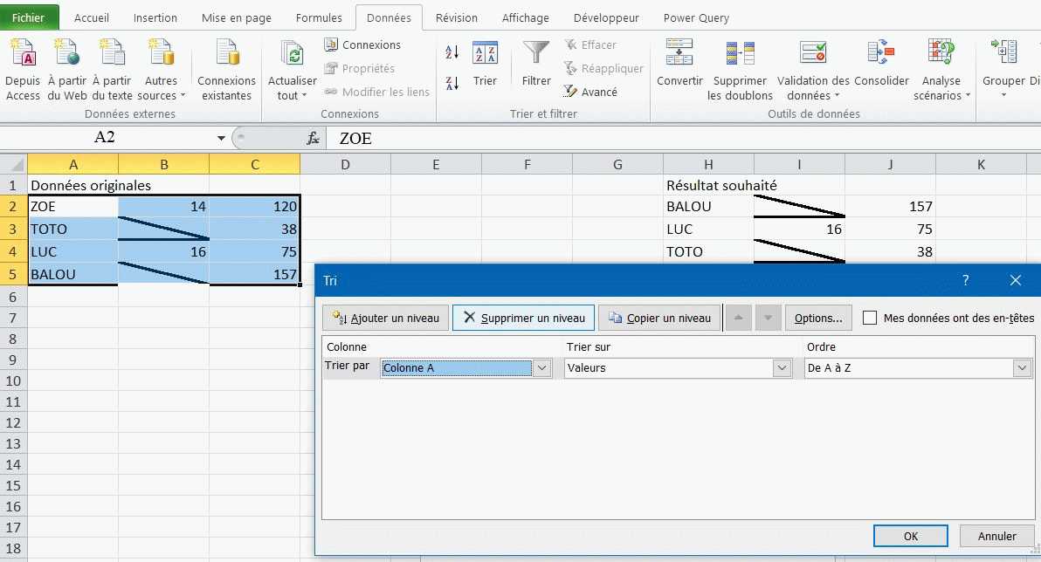Open the Options... button in Tri dialog
The width and height of the screenshot is (1041, 562).
(x=818, y=318)
